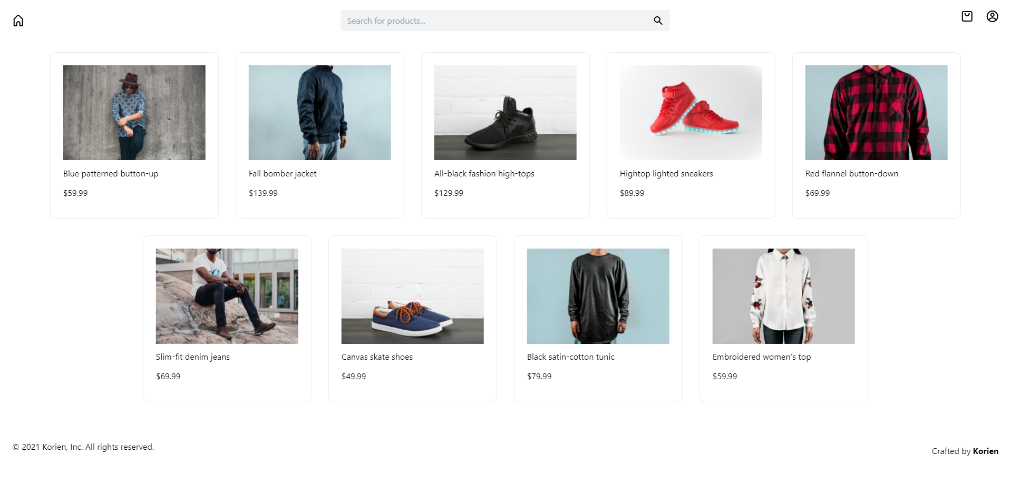Image resolution: width=1011 pixels, height=494 pixels.
Task: Click the Fall bomber jacket title link
Action: 283,173
